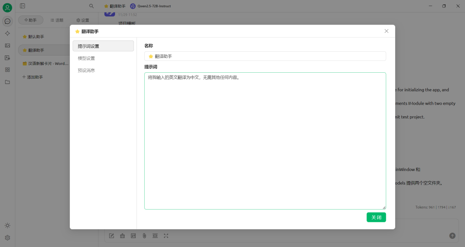Click 翻译助手 in the top navbar
465x247 pixels.
coord(115,6)
